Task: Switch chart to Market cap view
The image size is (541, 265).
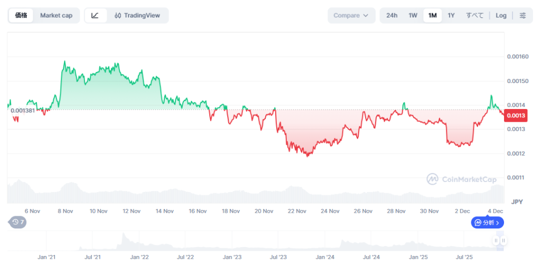Action: coord(56,15)
